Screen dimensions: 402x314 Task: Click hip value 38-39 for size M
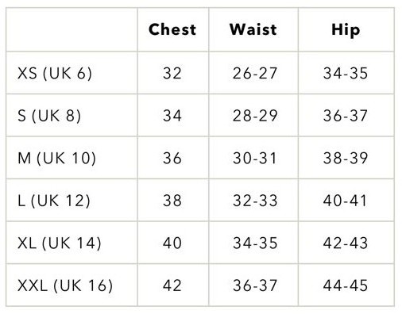coord(346,158)
